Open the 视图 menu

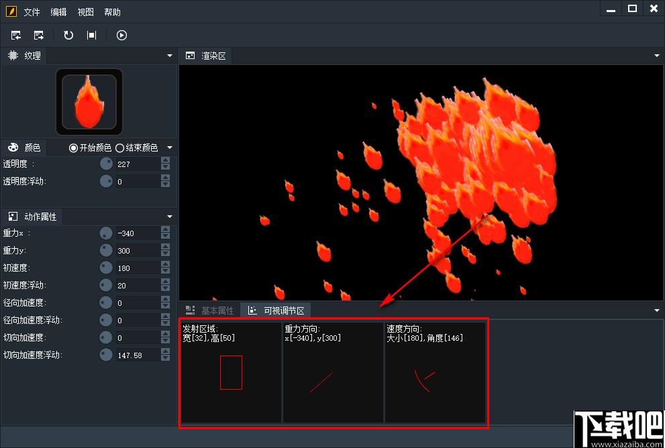[x=85, y=12]
